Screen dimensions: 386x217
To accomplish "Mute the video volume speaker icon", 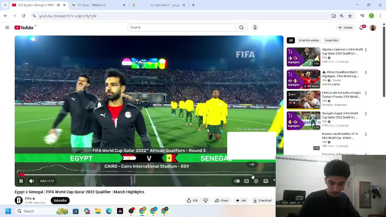I will tap(31, 181).
